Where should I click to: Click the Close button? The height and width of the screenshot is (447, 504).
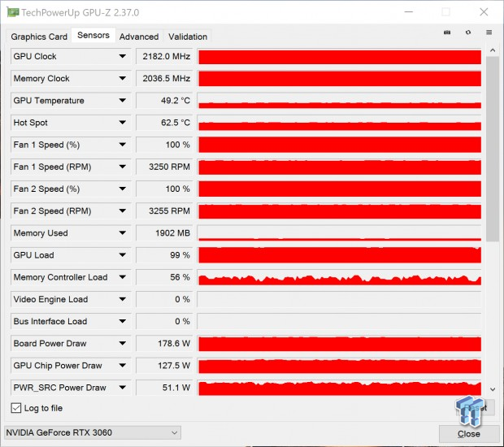(x=469, y=434)
